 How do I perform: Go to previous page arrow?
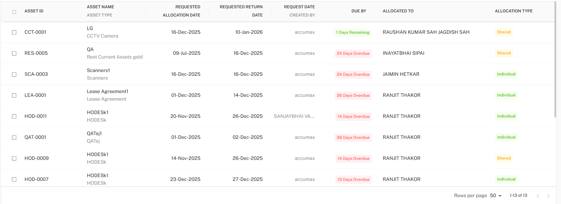(538, 196)
